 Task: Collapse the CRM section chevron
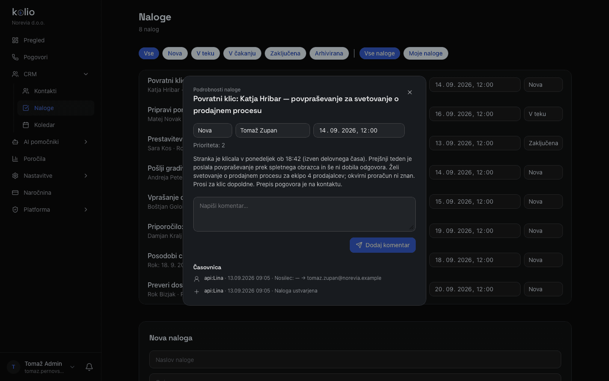86,74
